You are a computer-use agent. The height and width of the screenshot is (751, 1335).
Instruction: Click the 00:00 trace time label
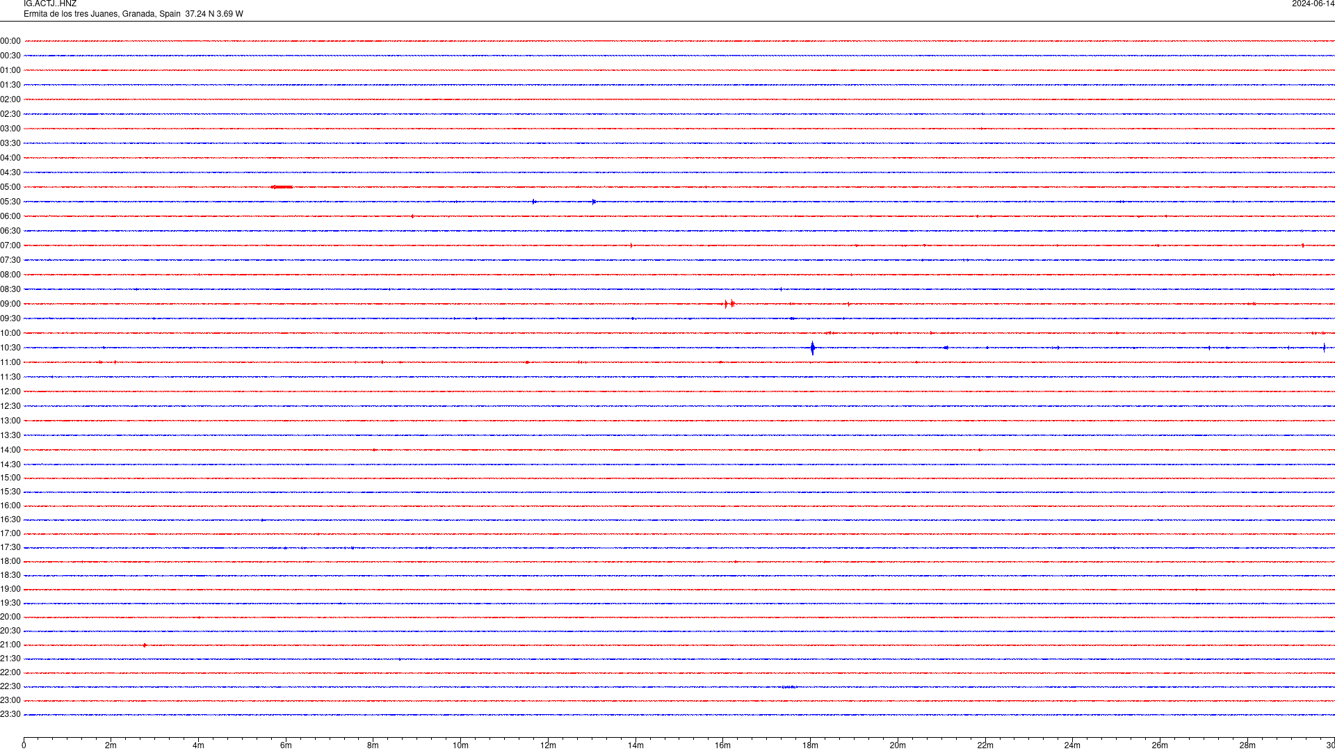pyautogui.click(x=10, y=41)
